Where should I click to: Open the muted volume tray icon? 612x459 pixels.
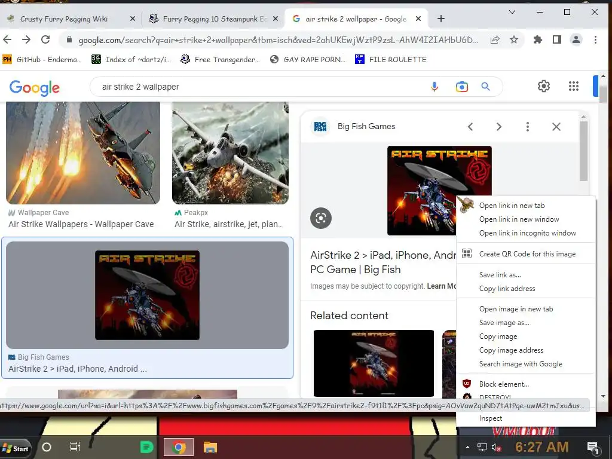[496, 448]
